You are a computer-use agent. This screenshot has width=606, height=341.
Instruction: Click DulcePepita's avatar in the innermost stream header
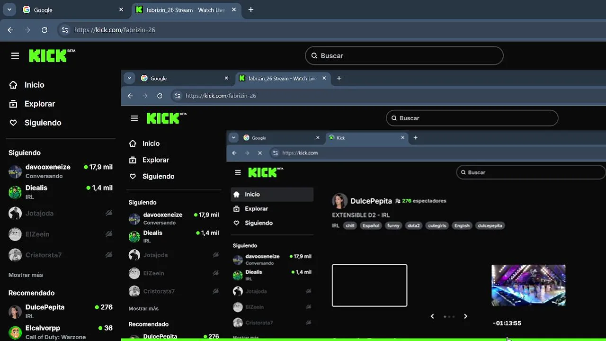click(x=339, y=201)
